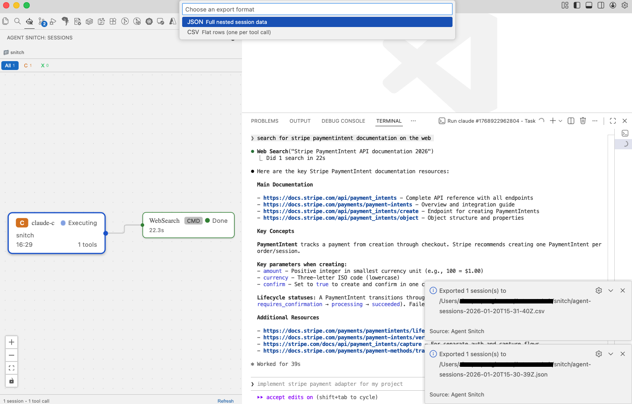Open the Search view icon
The width and height of the screenshot is (632, 404).
pos(17,21)
